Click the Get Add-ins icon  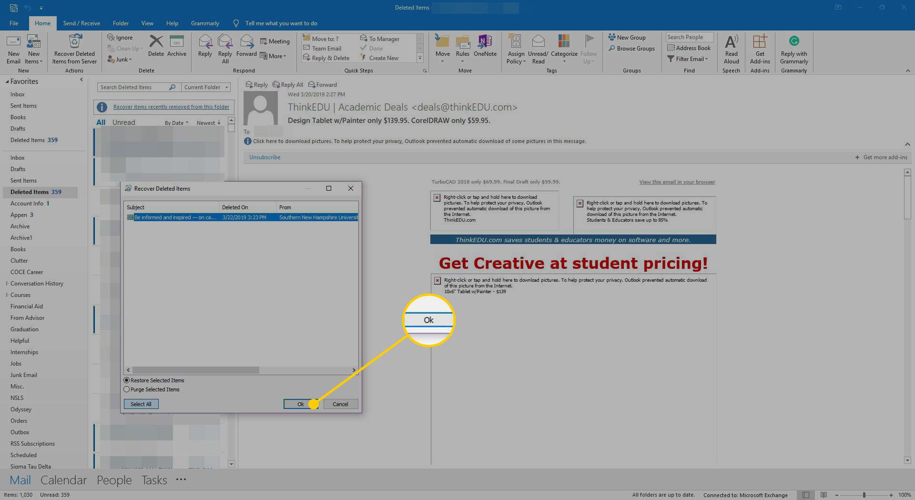(760, 41)
